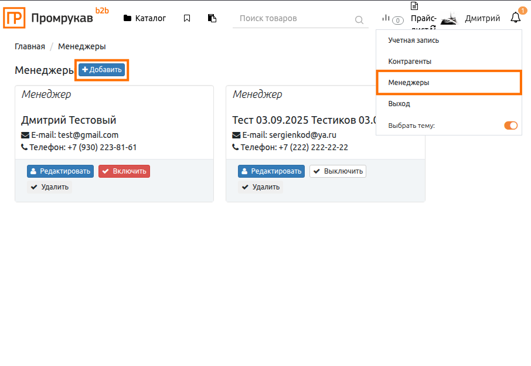
Task: Open the bookmarks icon in header
Action: tap(187, 18)
